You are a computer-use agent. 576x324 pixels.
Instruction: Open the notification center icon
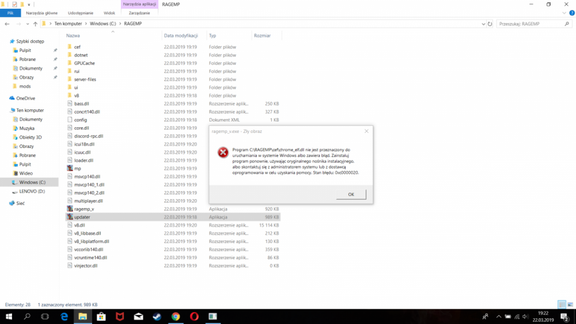tap(564, 317)
